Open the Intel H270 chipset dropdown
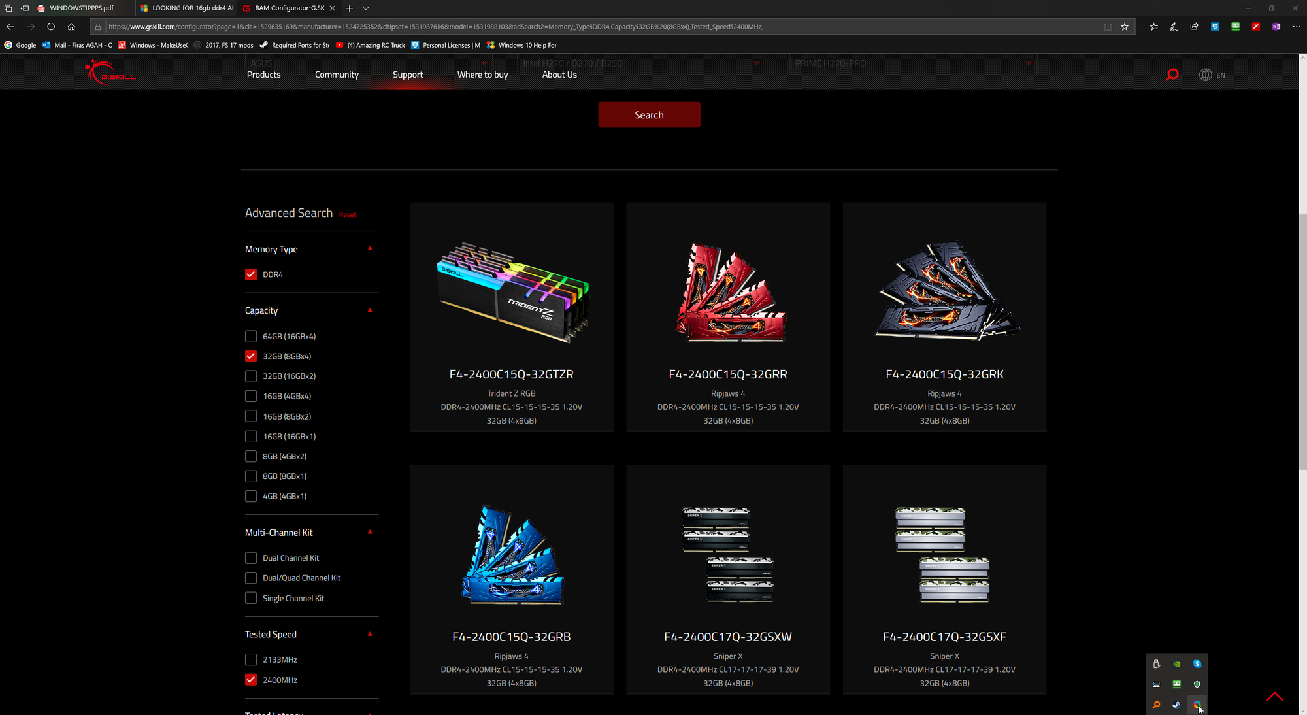This screenshot has height=715, width=1307. click(x=641, y=63)
